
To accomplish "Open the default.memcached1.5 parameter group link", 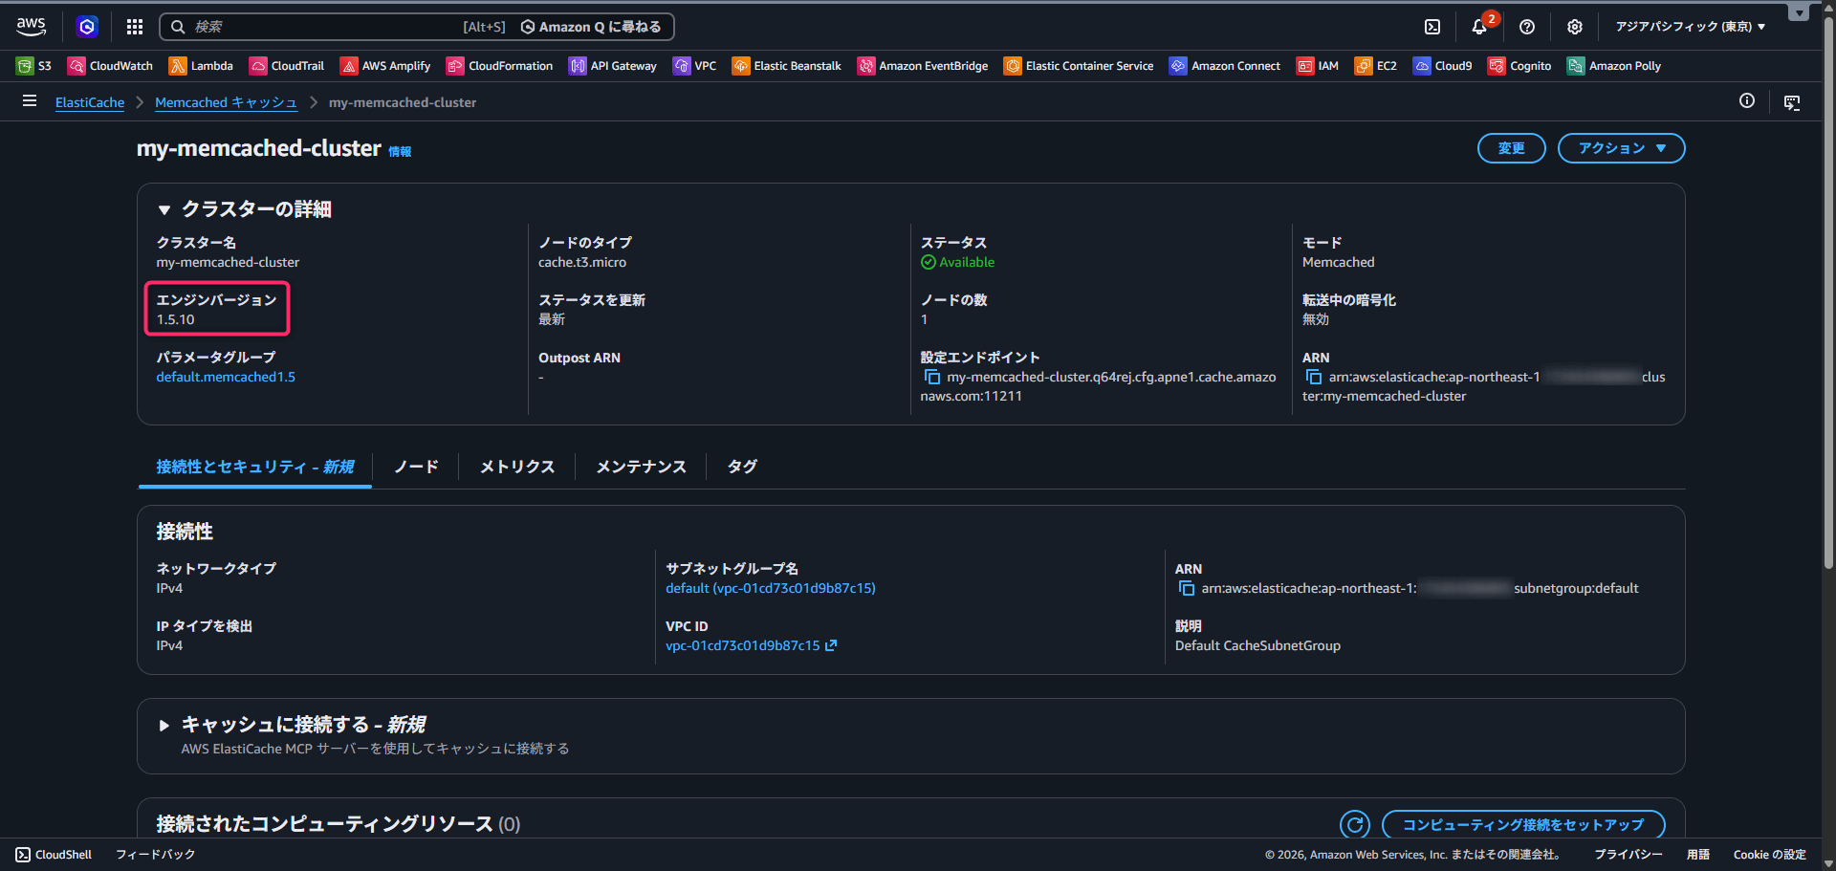I will [226, 378].
